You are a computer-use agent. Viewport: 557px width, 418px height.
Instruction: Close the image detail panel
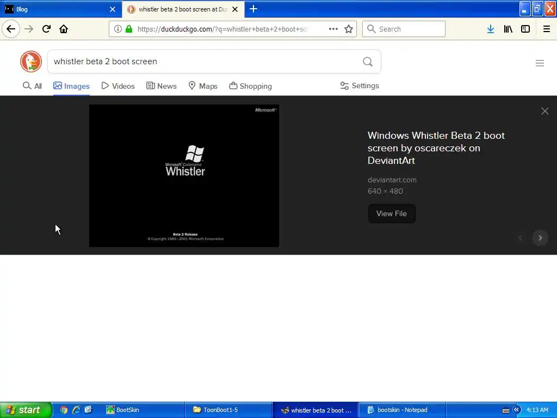tap(545, 111)
